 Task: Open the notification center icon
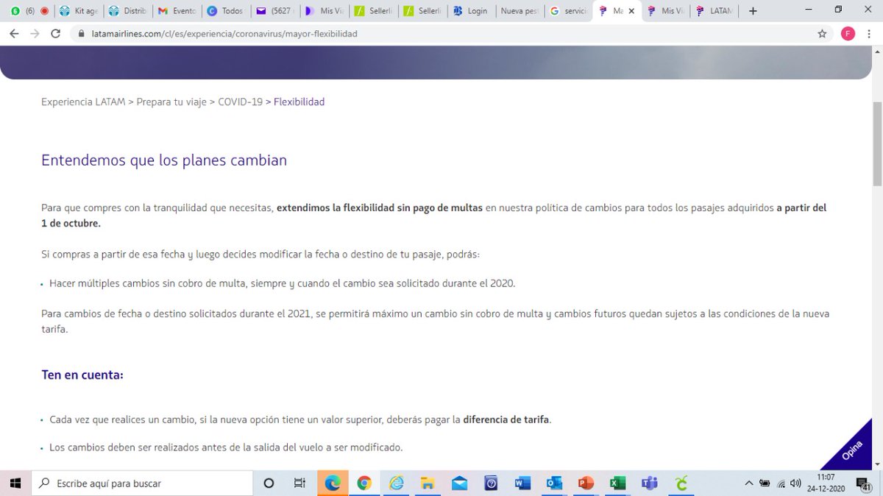[864, 483]
